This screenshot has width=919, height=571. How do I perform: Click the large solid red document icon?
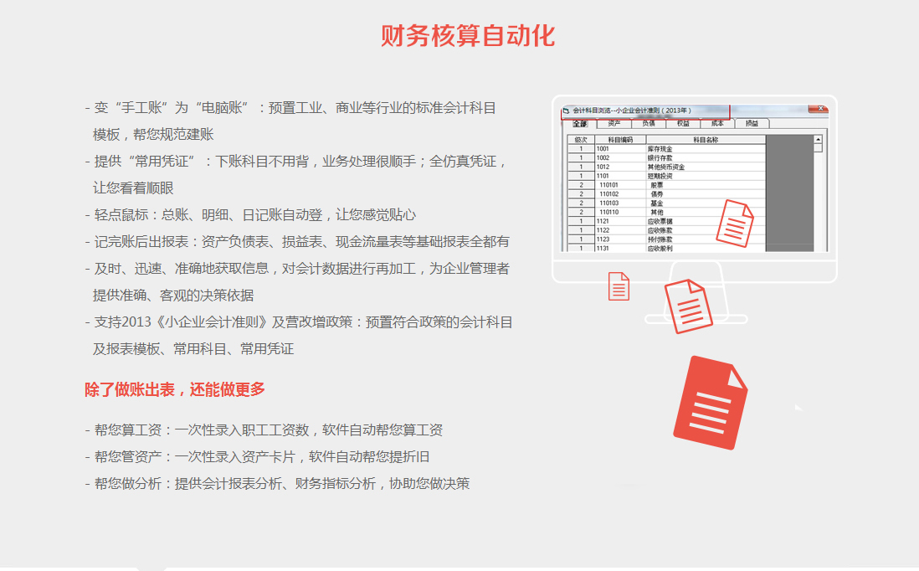tap(710, 403)
